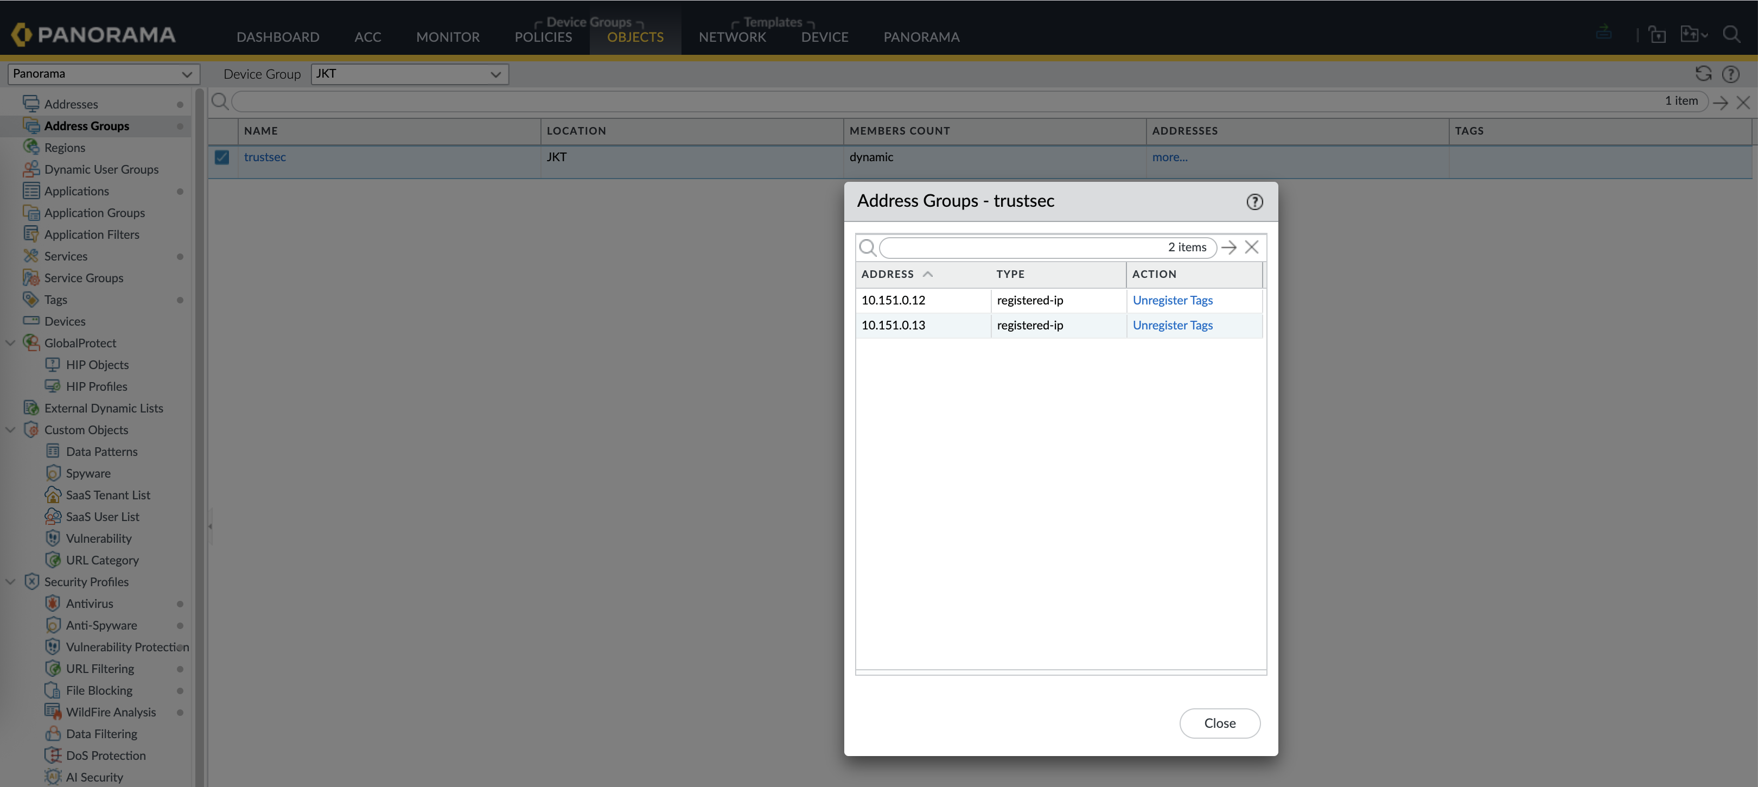Switch to the MONITOR tab
Screen dimensions: 1758x787
pyautogui.click(x=447, y=37)
